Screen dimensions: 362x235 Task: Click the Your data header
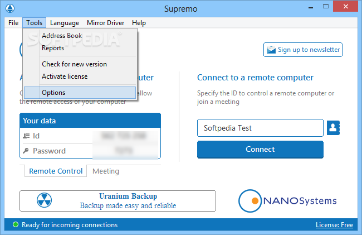pos(90,121)
